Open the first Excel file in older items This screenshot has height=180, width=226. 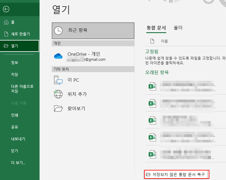(186, 86)
